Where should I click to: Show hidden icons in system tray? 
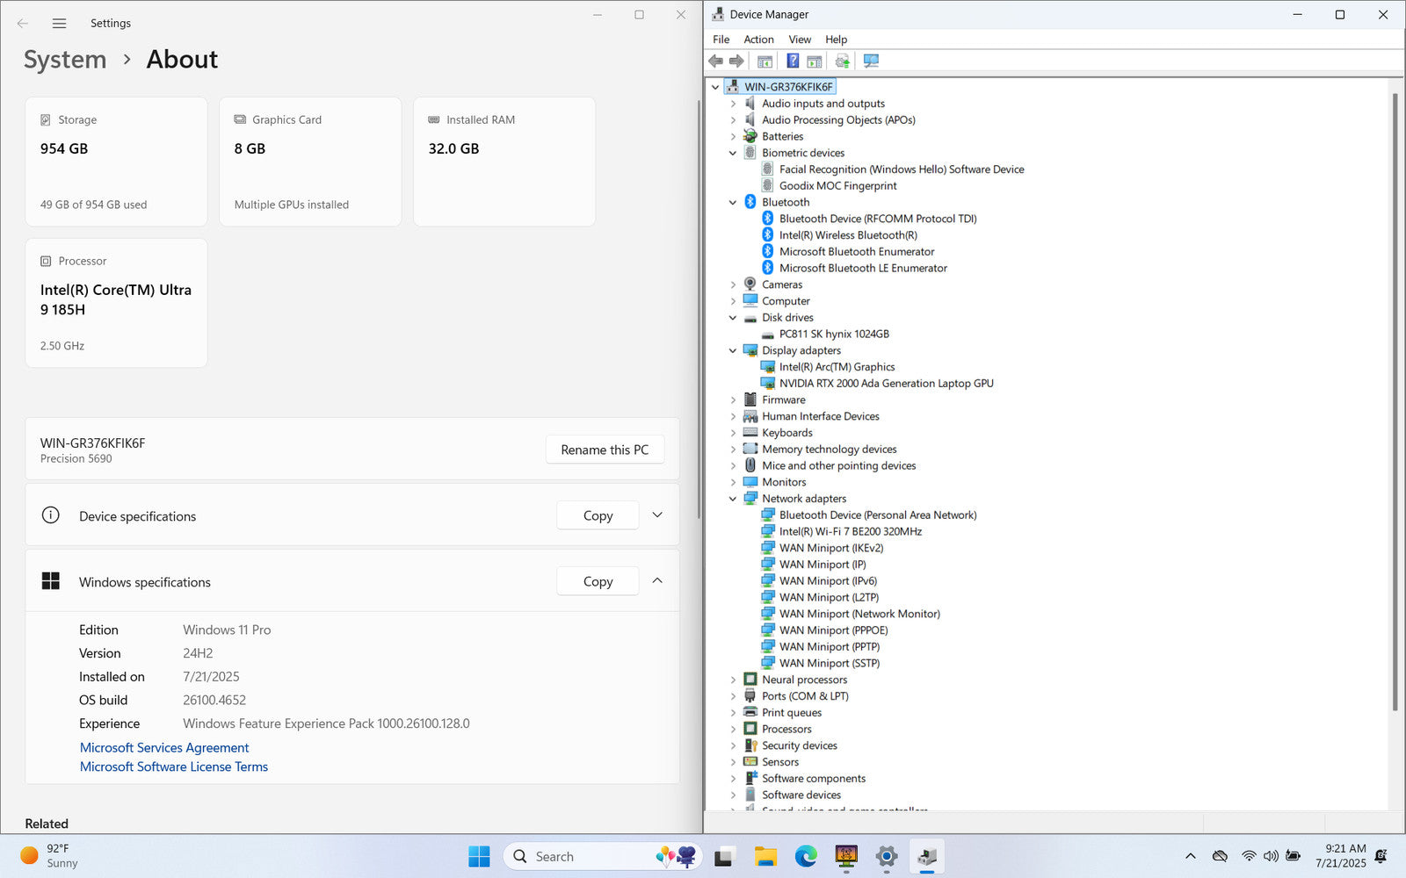click(1190, 856)
